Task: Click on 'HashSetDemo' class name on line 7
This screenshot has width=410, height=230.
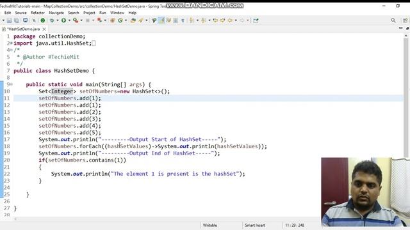Action: (x=71, y=71)
